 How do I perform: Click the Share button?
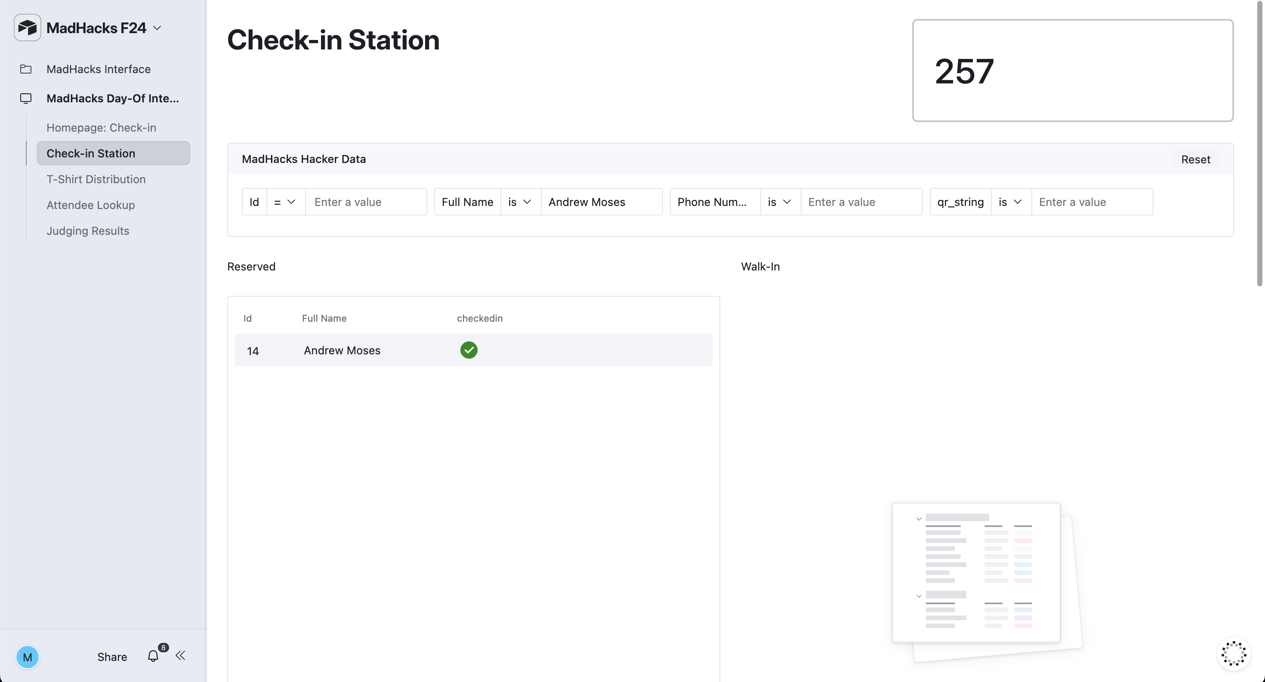pyautogui.click(x=111, y=657)
